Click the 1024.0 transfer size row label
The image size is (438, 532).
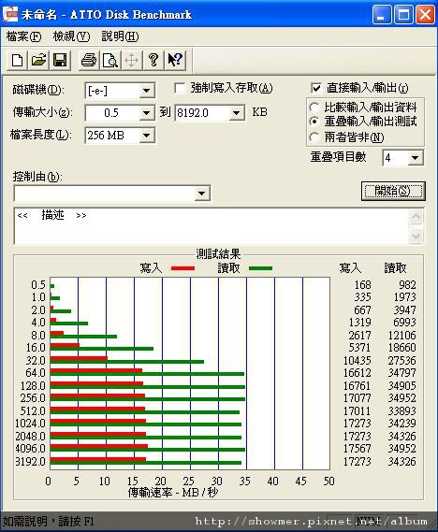click(x=30, y=424)
